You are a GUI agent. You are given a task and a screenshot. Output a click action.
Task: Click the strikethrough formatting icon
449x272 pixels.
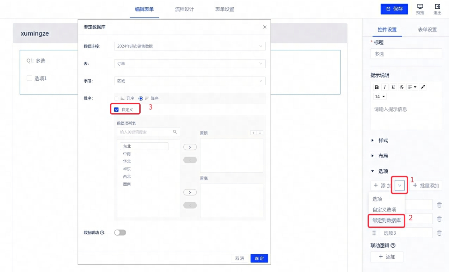point(402,87)
